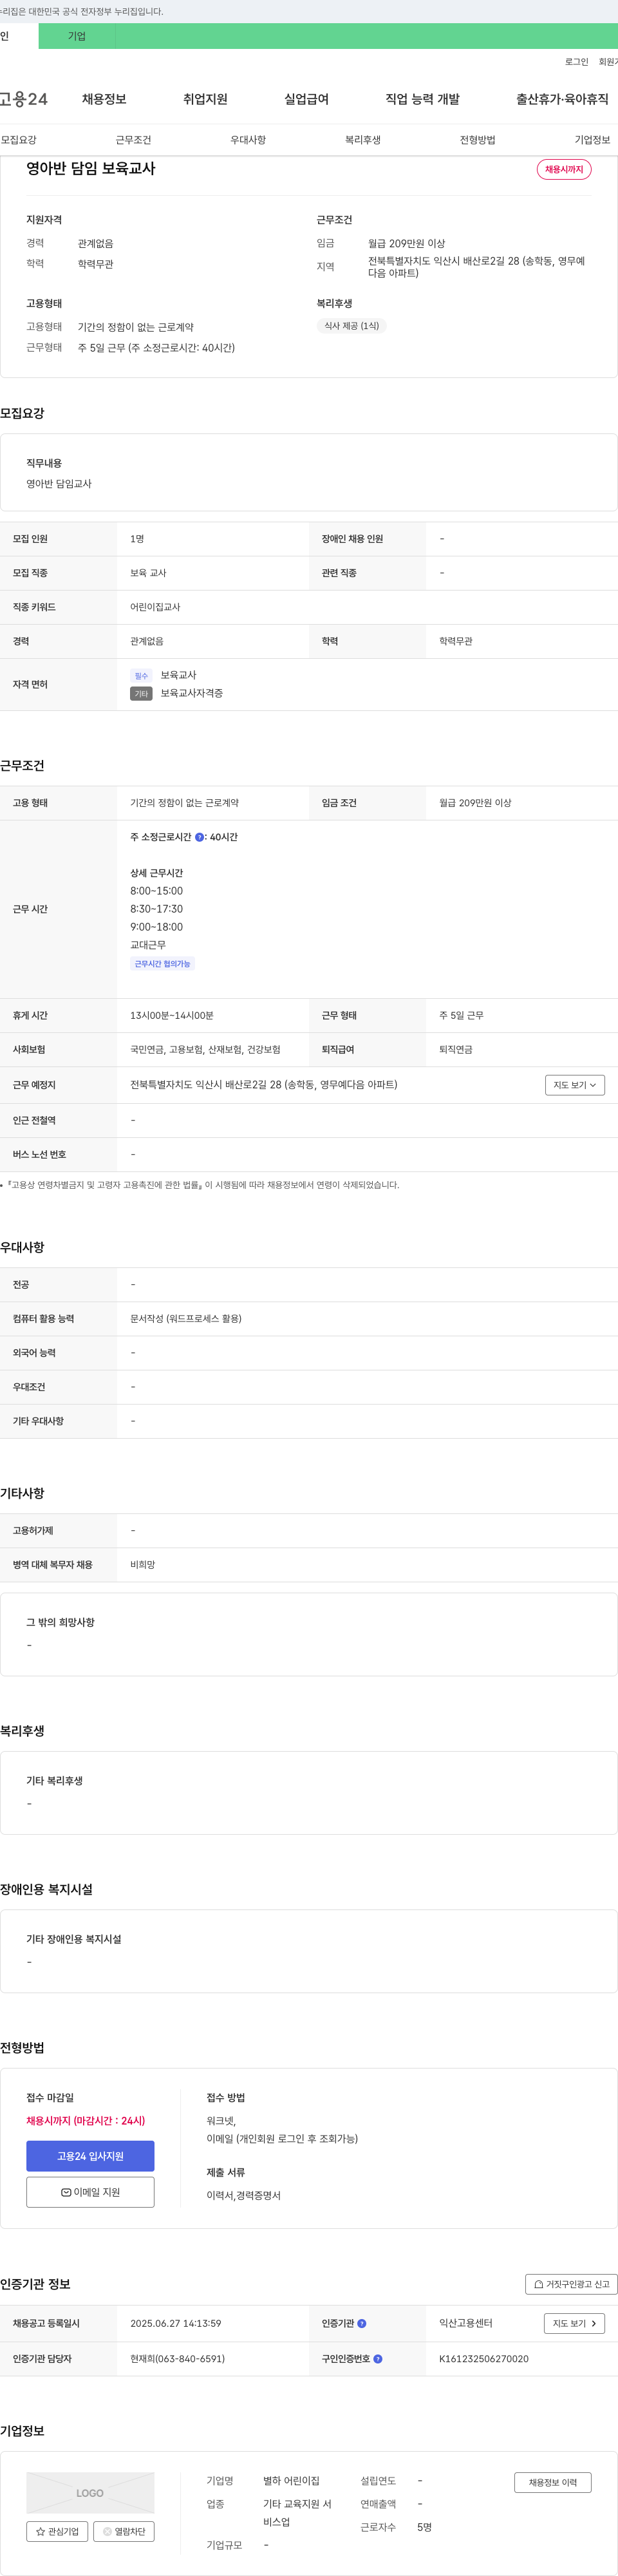Screen dimensions: 618x2576
Task: Click the 퇴직연금 value
Action: click(x=456, y=1049)
